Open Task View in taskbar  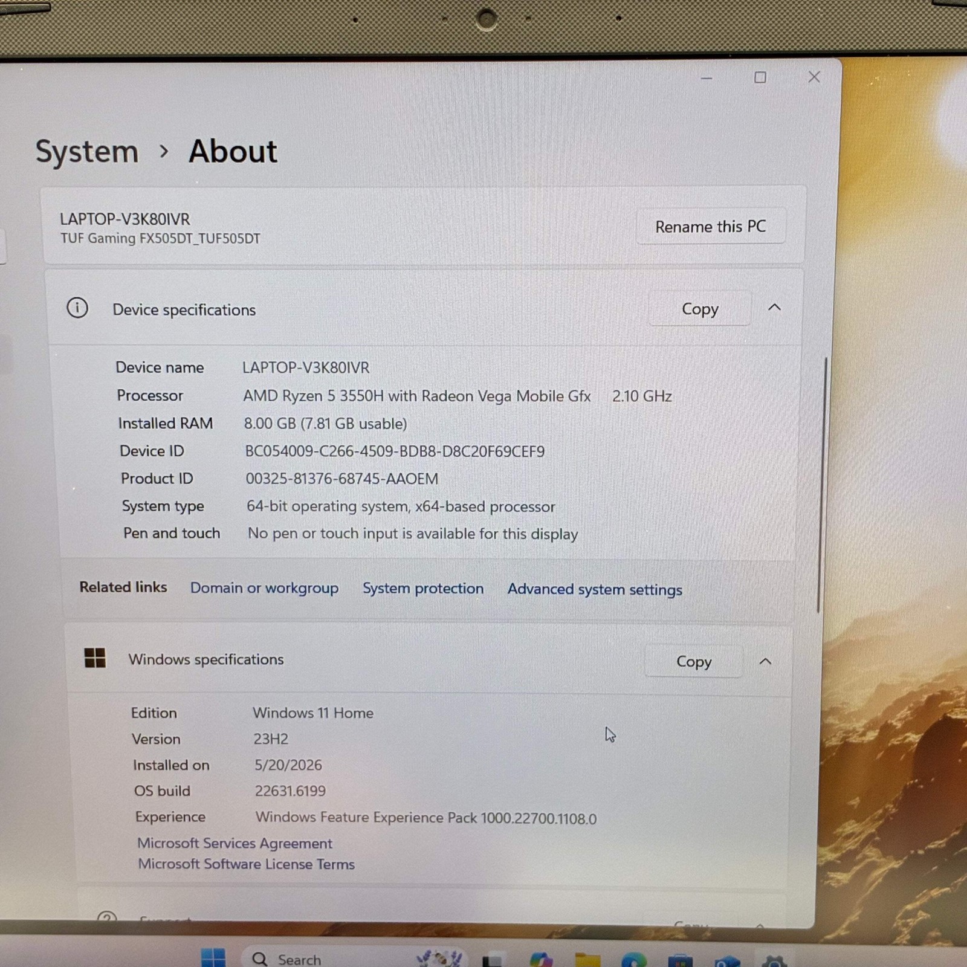point(494,959)
